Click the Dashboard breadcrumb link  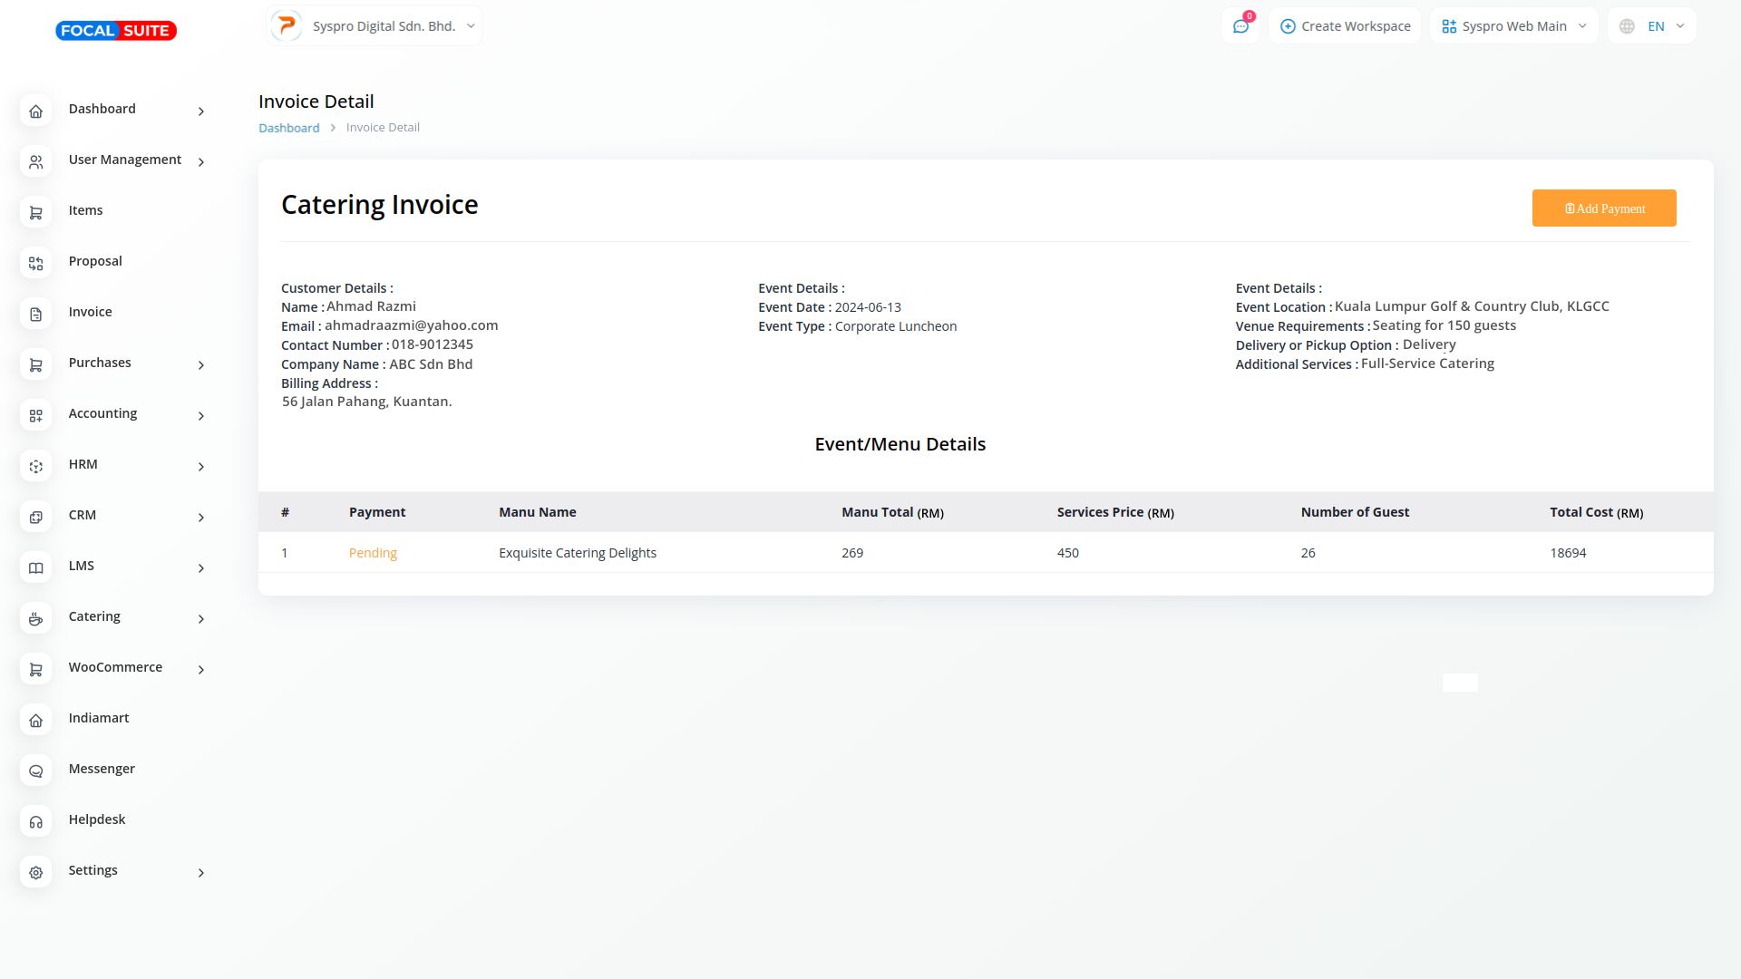(288, 128)
